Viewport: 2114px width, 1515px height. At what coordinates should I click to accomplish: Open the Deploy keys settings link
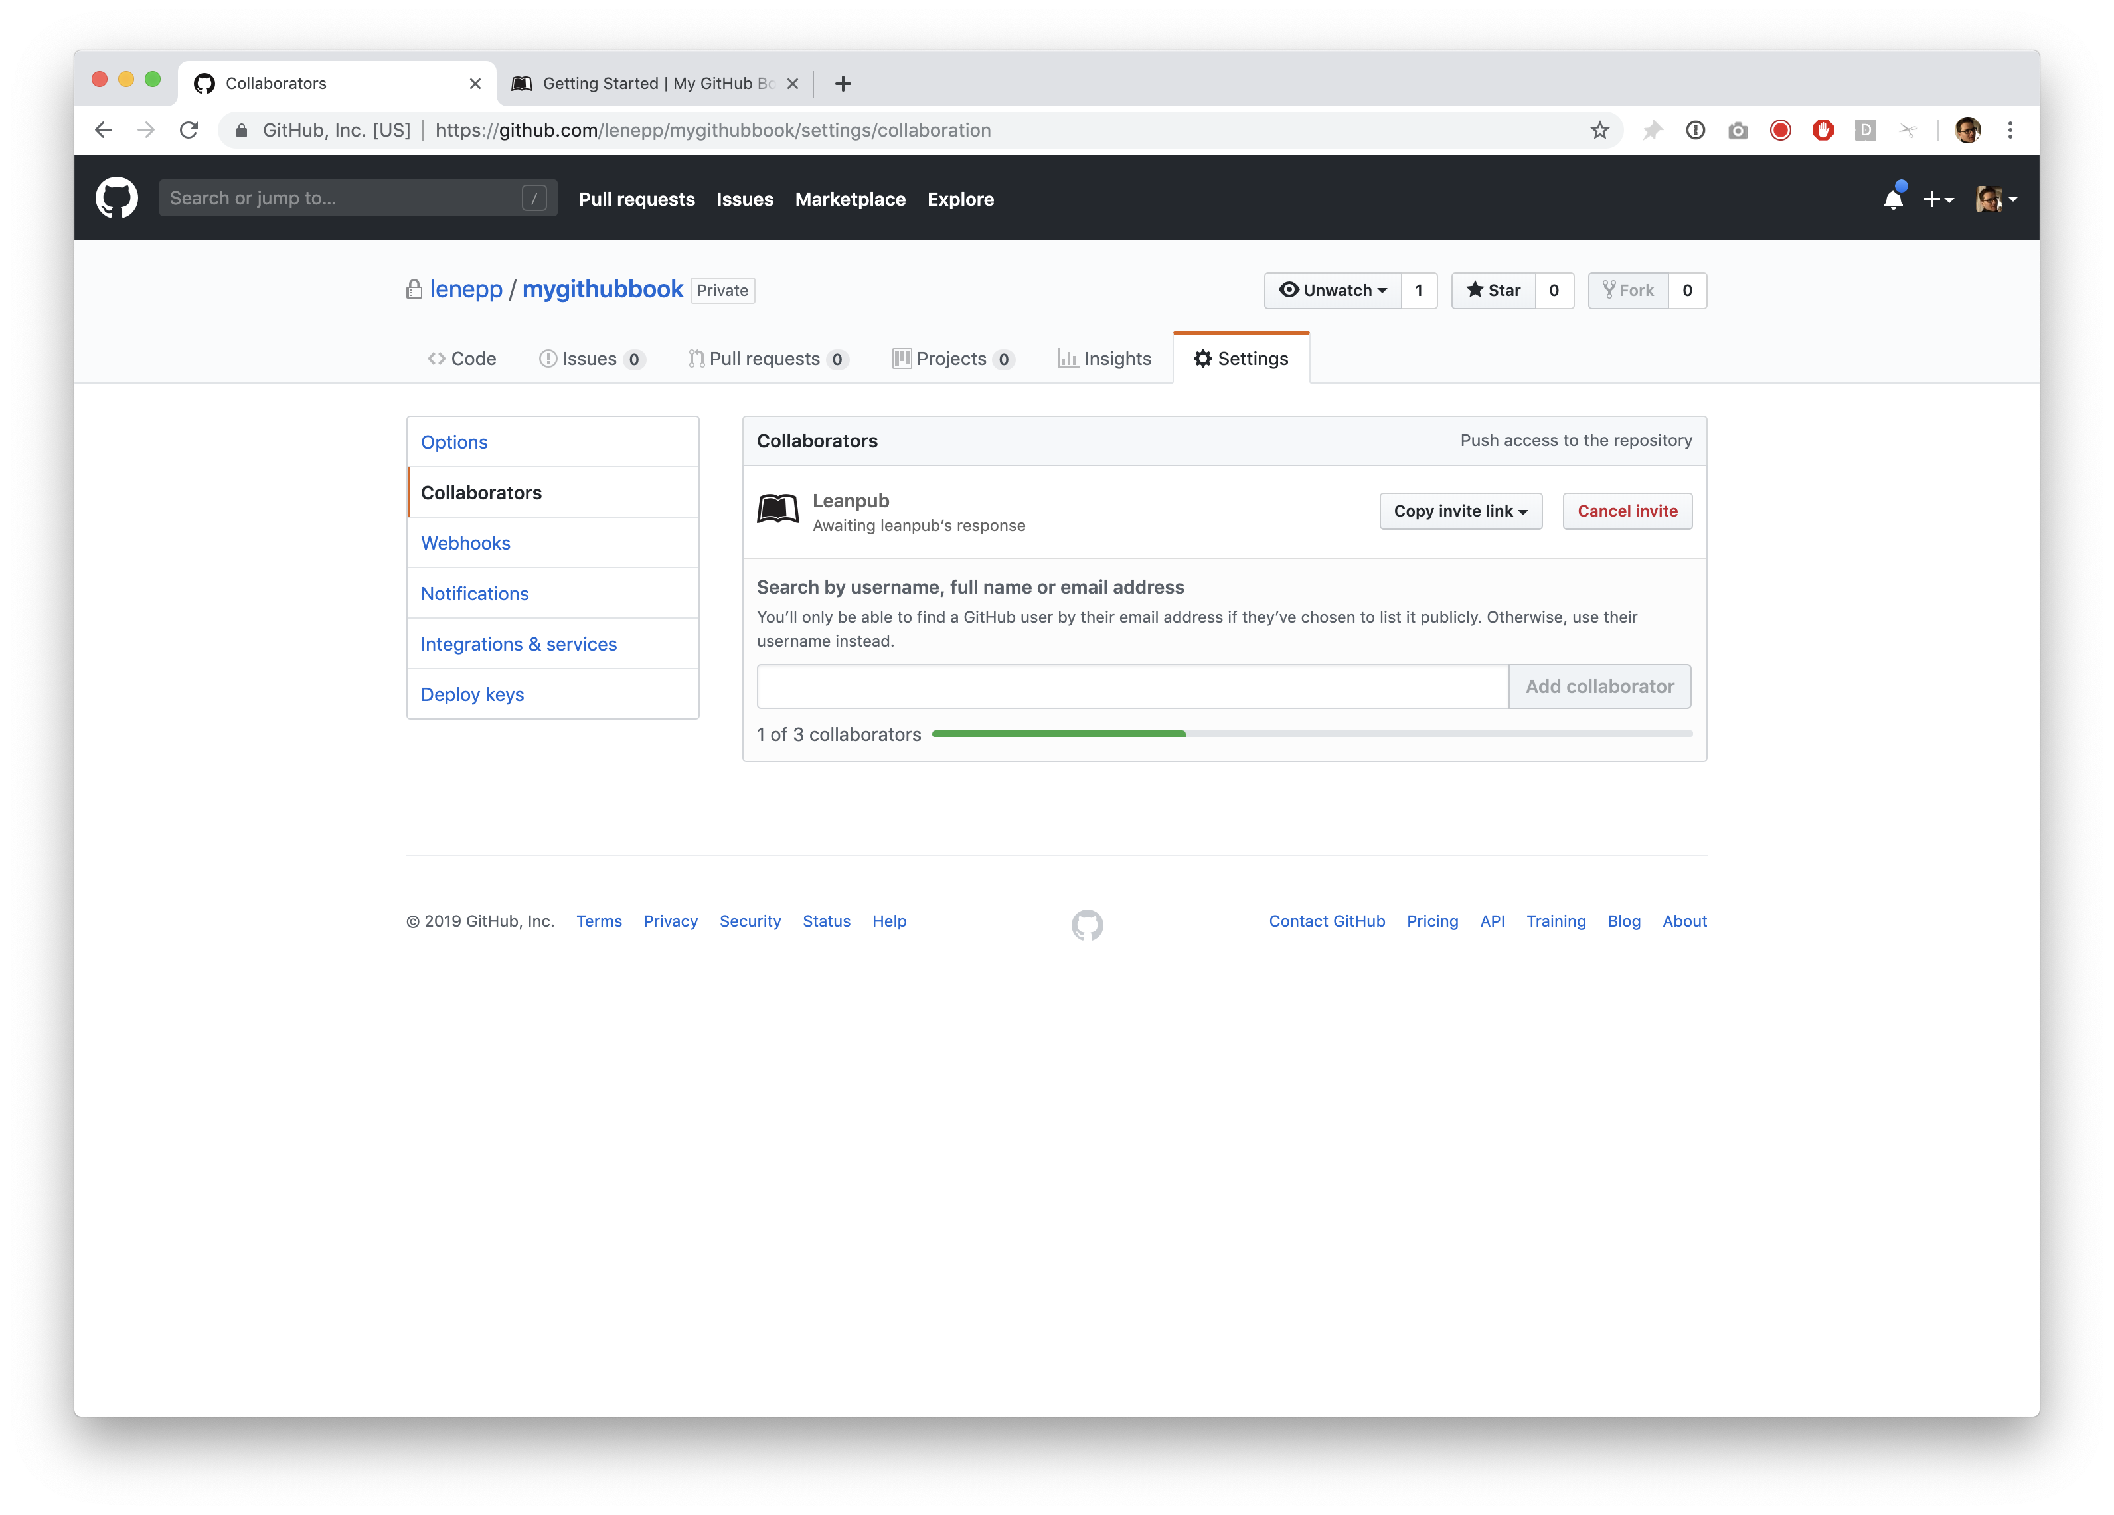click(x=471, y=694)
